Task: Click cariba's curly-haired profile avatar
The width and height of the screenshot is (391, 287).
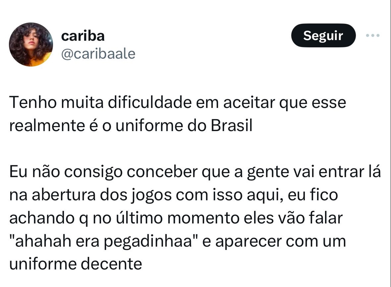Action: [x=31, y=45]
